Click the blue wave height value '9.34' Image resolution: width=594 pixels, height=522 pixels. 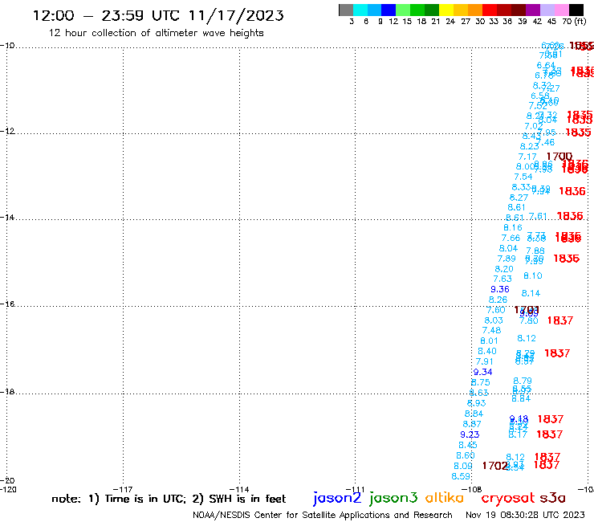pyautogui.click(x=482, y=372)
